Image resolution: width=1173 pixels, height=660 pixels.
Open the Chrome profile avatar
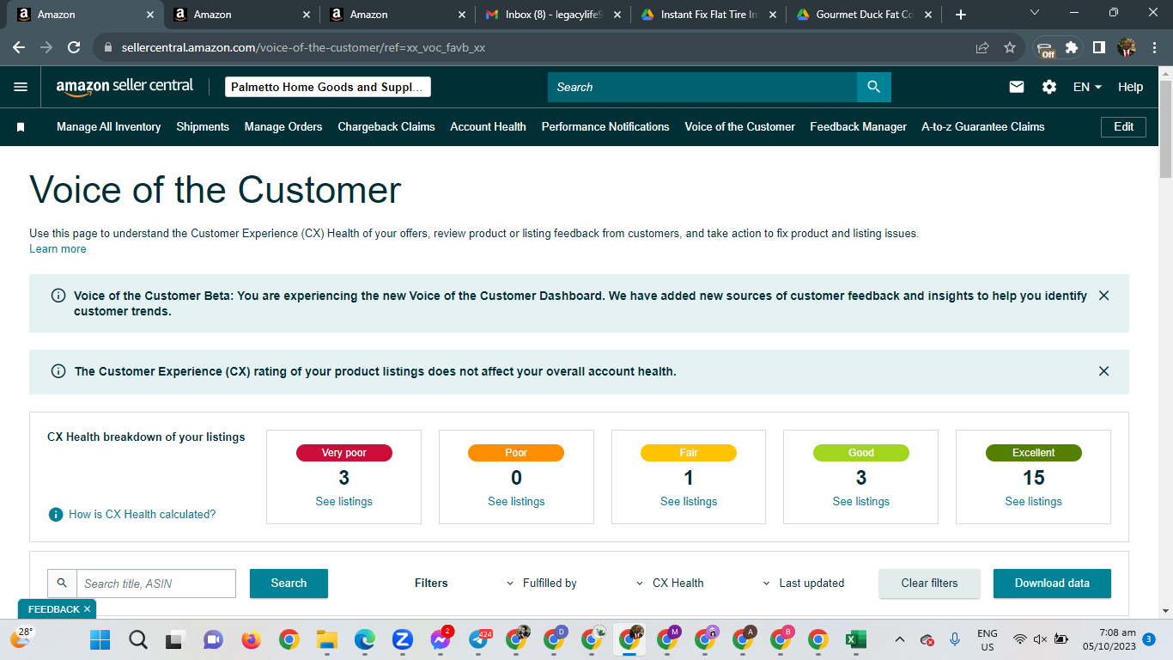click(1127, 48)
